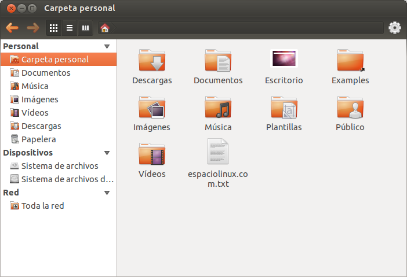Collapse the Red sidebar section
The height and width of the screenshot is (277, 407).
(107, 193)
